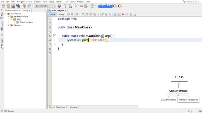Expand the Libraries node

point(8,25)
